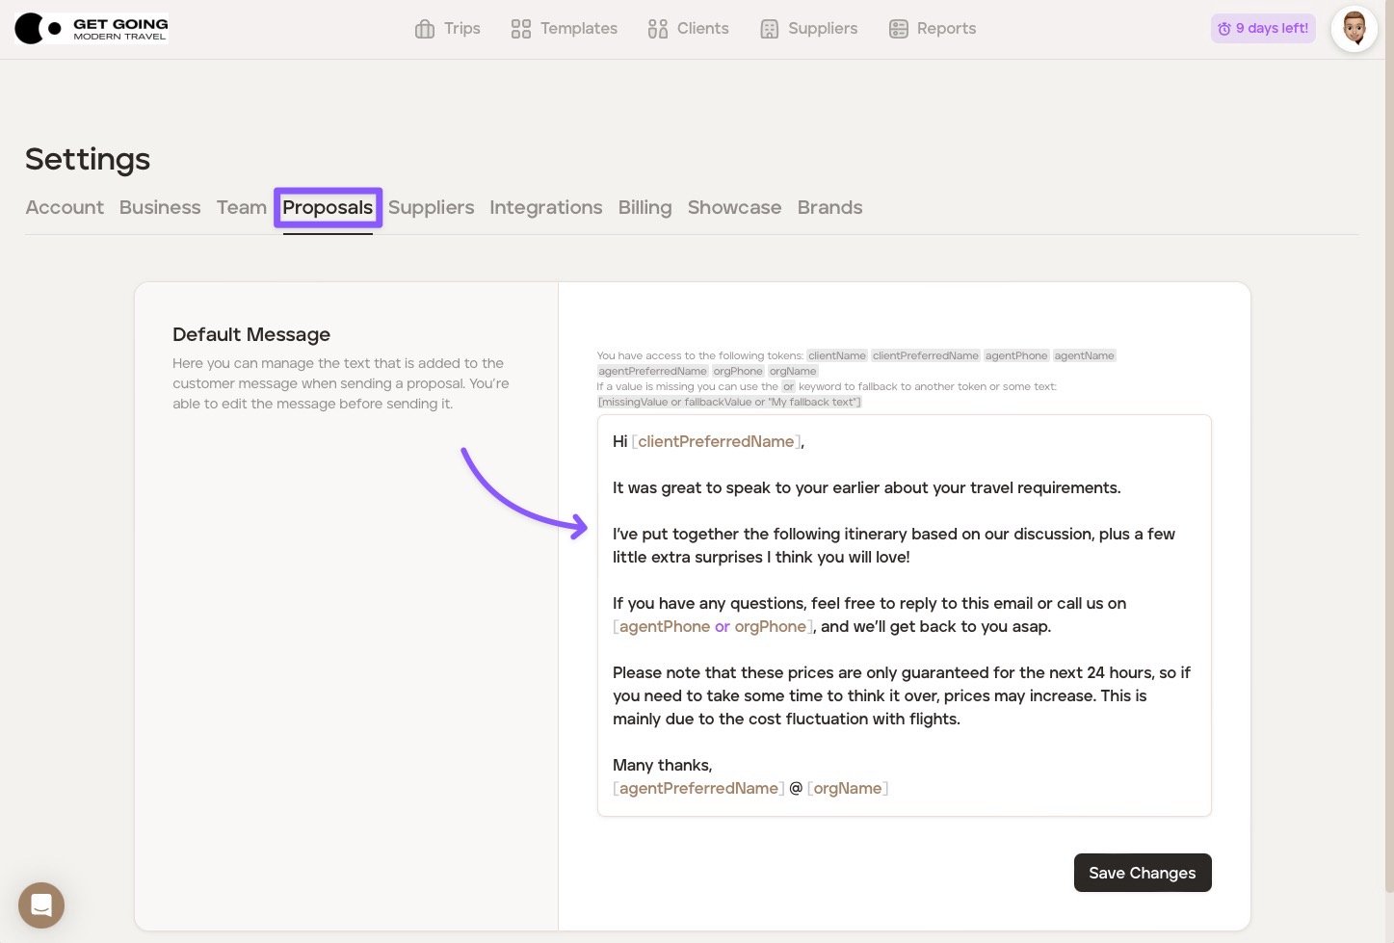Switch to the Showcase tab
Screen dimensions: 1394x943
734,207
